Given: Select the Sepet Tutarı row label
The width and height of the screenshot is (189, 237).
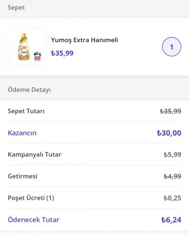Looking at the screenshot, I should tap(26, 111).
